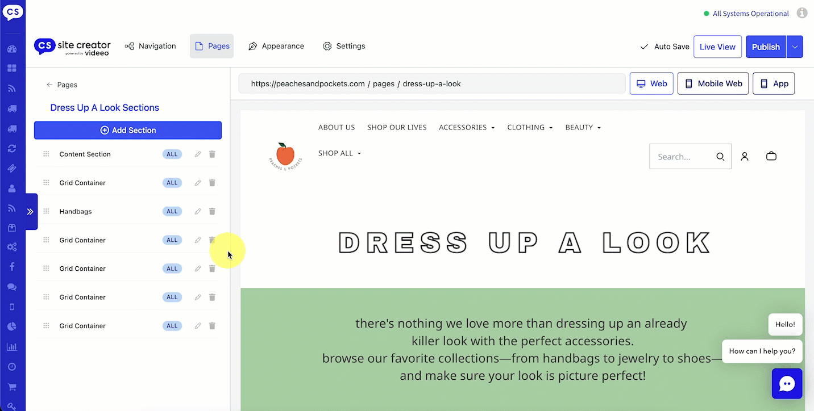Screen dimensions: 814x411
Task: Open the chat support bubble icon
Action: tap(787, 384)
